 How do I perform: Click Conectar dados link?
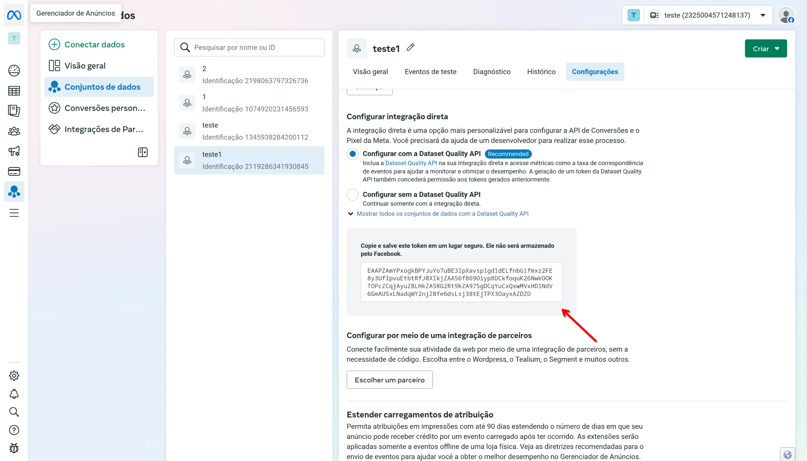pos(94,44)
